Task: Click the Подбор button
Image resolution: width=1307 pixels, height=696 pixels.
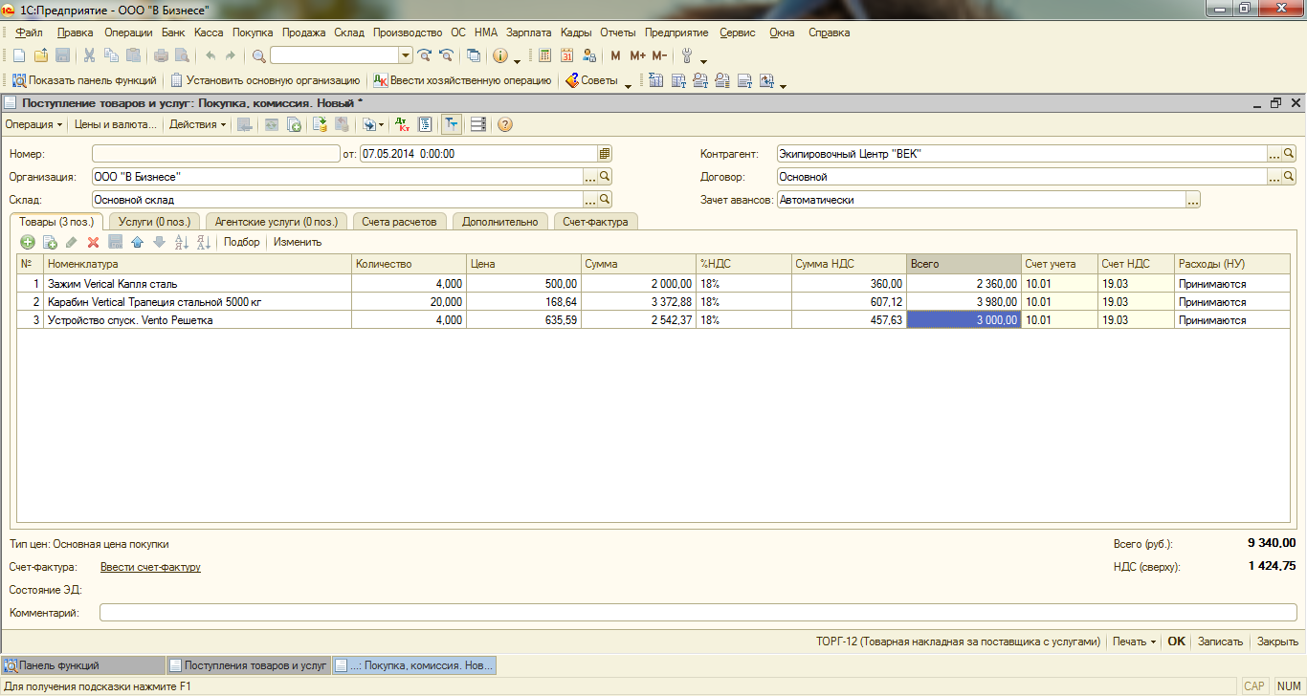Action: coord(241,242)
